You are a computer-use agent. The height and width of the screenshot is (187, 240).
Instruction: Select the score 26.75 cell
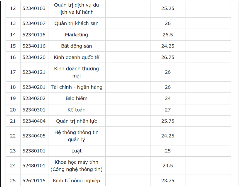pos(168,57)
